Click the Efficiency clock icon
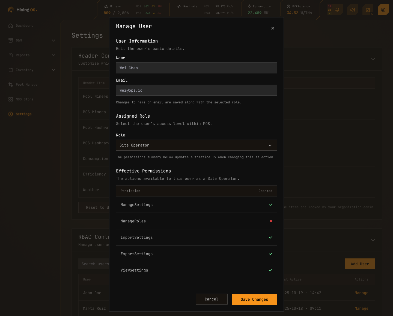This screenshot has width=393, height=316. click(288, 6)
